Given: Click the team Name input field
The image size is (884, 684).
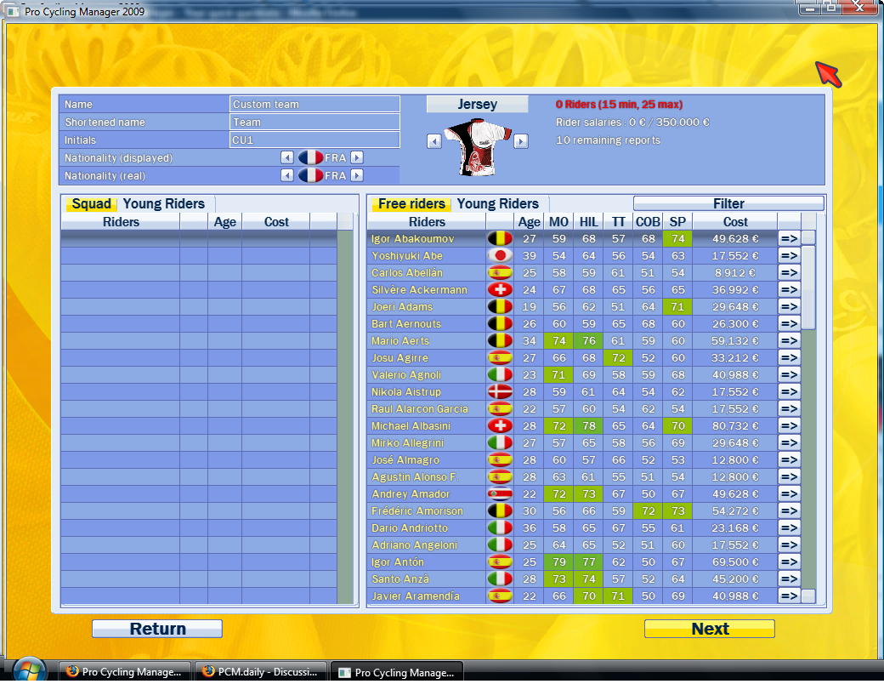Looking at the screenshot, I should 314,105.
